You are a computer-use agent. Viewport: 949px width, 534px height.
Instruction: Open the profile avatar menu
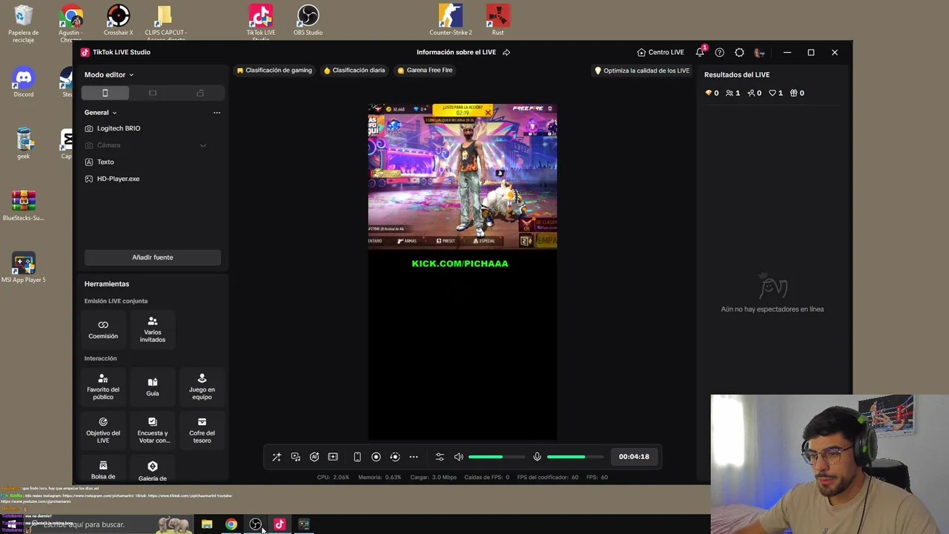click(x=758, y=53)
